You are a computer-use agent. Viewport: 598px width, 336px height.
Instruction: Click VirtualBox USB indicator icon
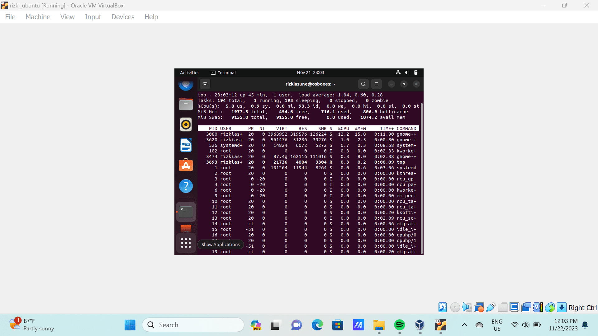point(491,307)
